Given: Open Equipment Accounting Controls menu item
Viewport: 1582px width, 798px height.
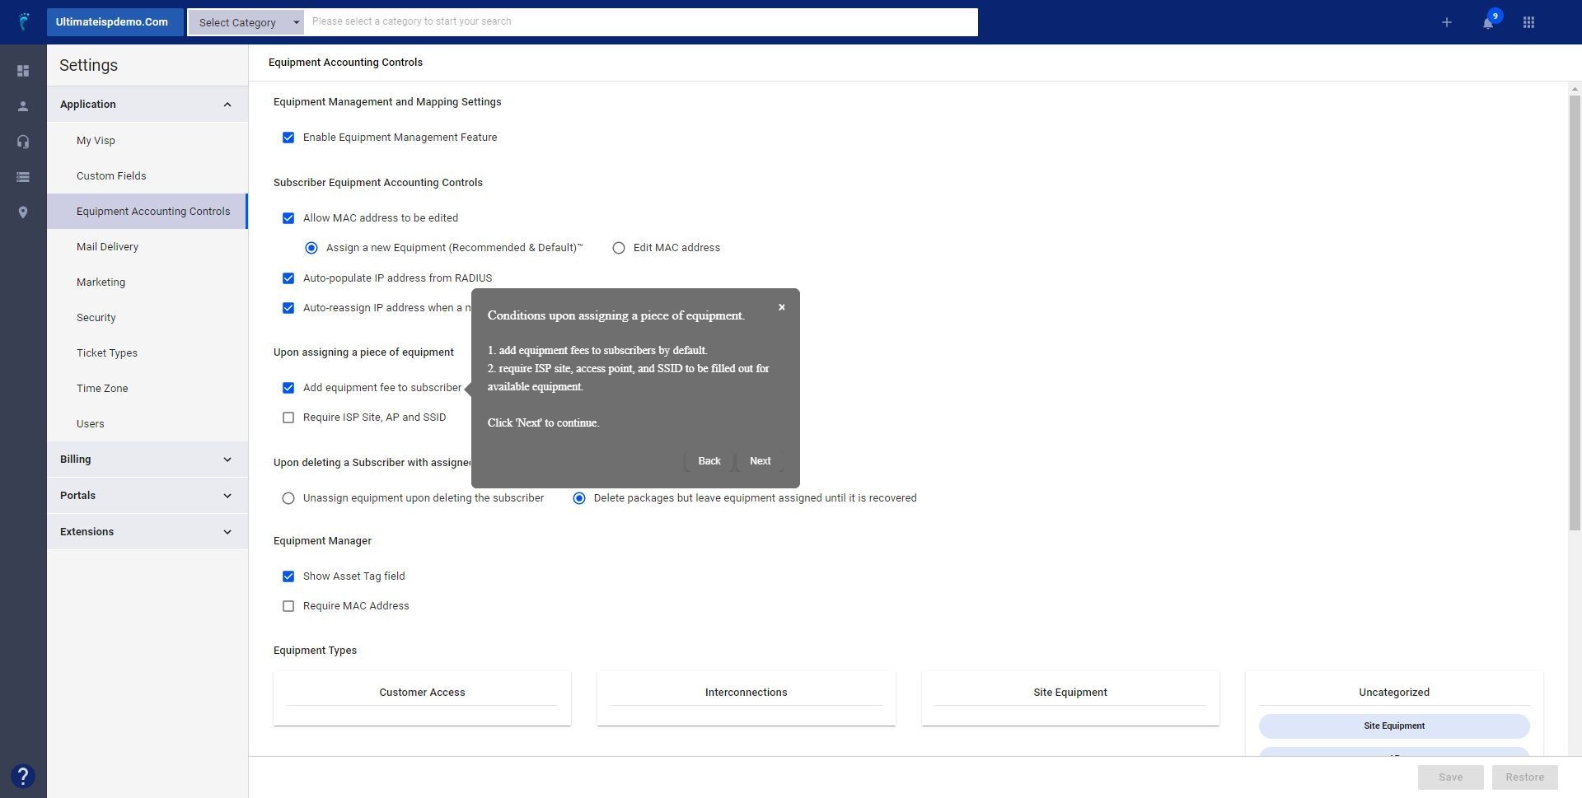Looking at the screenshot, I should pos(147,212).
